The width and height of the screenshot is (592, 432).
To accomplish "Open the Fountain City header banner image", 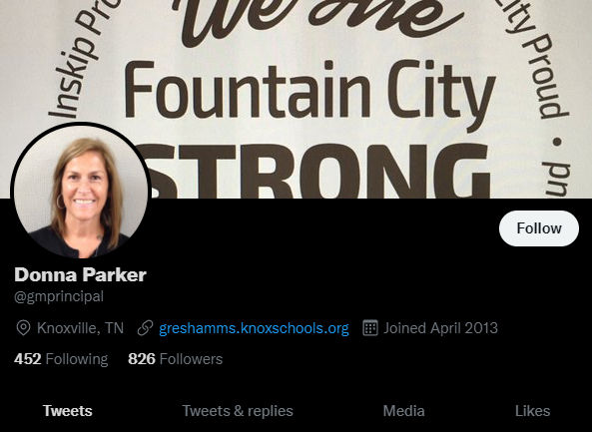I will click(296, 99).
